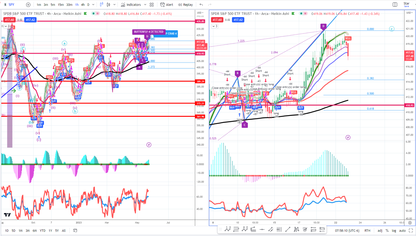The height and width of the screenshot is (236, 416).
Task: Open the Indicators dialog
Action: (x=131, y=5)
